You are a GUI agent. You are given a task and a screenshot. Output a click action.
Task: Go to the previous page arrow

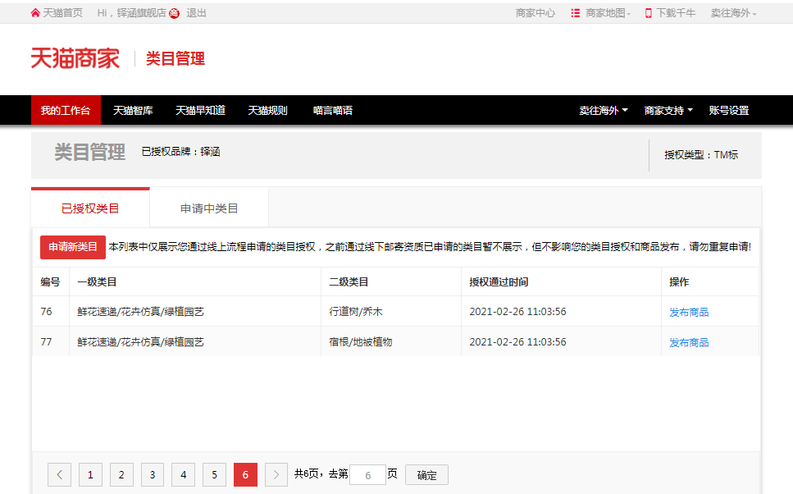60,475
